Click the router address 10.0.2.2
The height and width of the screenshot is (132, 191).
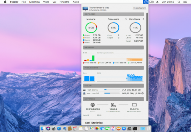113,109
